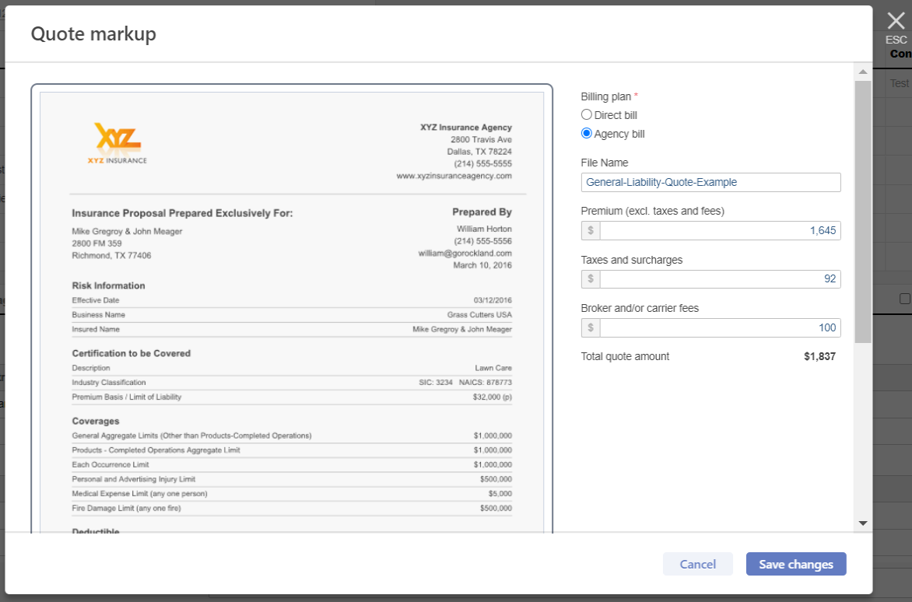Click the 'SIC: 3234 NAICS: 878773' classification text
This screenshot has width=912, height=602.
tap(465, 383)
